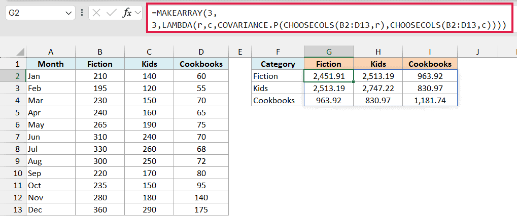Click the Fiction header in column G
Image resolution: width=517 pixels, height=216 pixels.
(x=329, y=64)
